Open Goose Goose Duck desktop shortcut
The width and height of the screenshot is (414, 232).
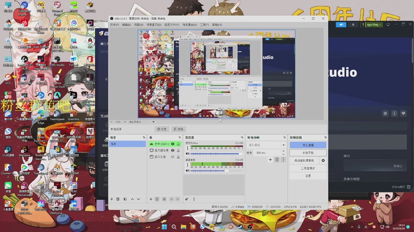click(57, 80)
